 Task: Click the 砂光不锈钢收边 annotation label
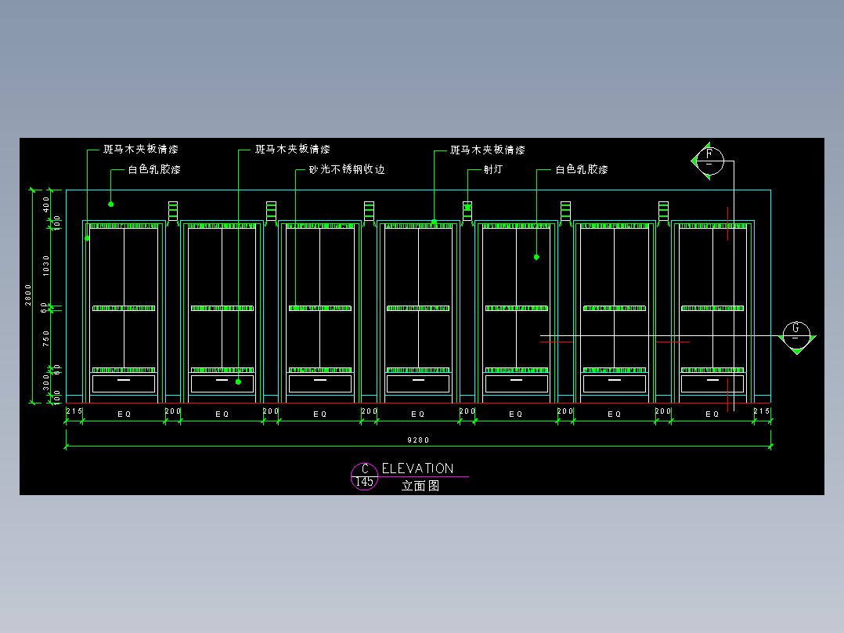tap(347, 169)
